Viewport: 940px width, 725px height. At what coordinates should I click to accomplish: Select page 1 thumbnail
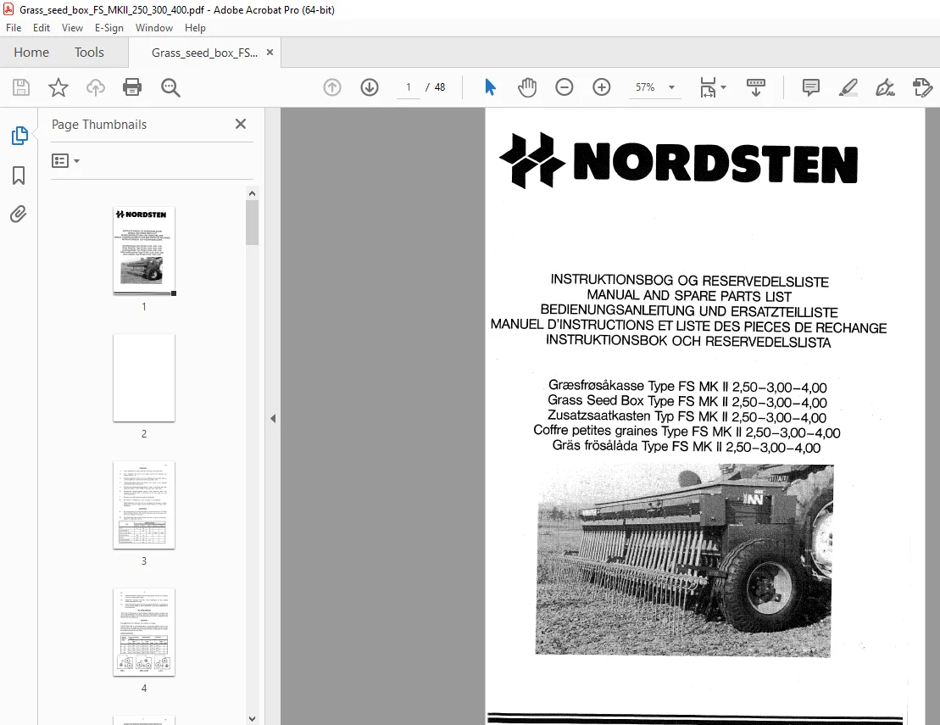(144, 249)
